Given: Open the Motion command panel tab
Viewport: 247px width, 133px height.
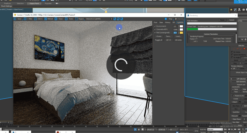Looking at the screenshot, I should [x=244, y=10].
